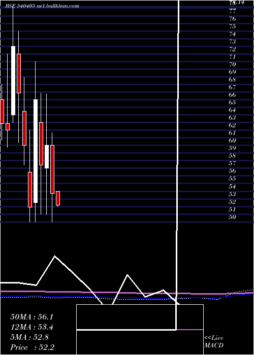
Task: Click the 52 price axis label
Action: pyautogui.click(x=233, y=202)
